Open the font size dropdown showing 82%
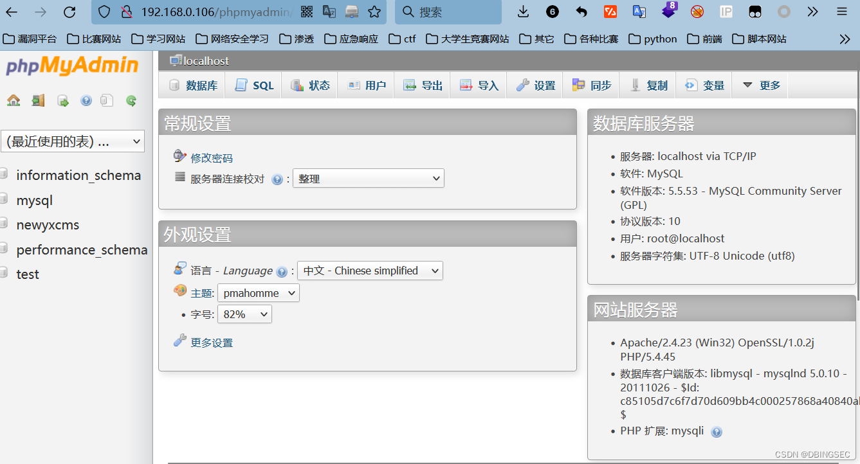Viewport: 860px width, 464px height. point(244,314)
